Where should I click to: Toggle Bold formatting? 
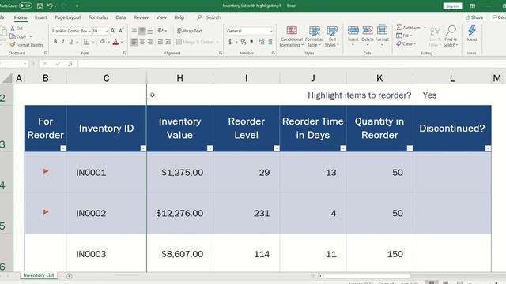[55, 42]
